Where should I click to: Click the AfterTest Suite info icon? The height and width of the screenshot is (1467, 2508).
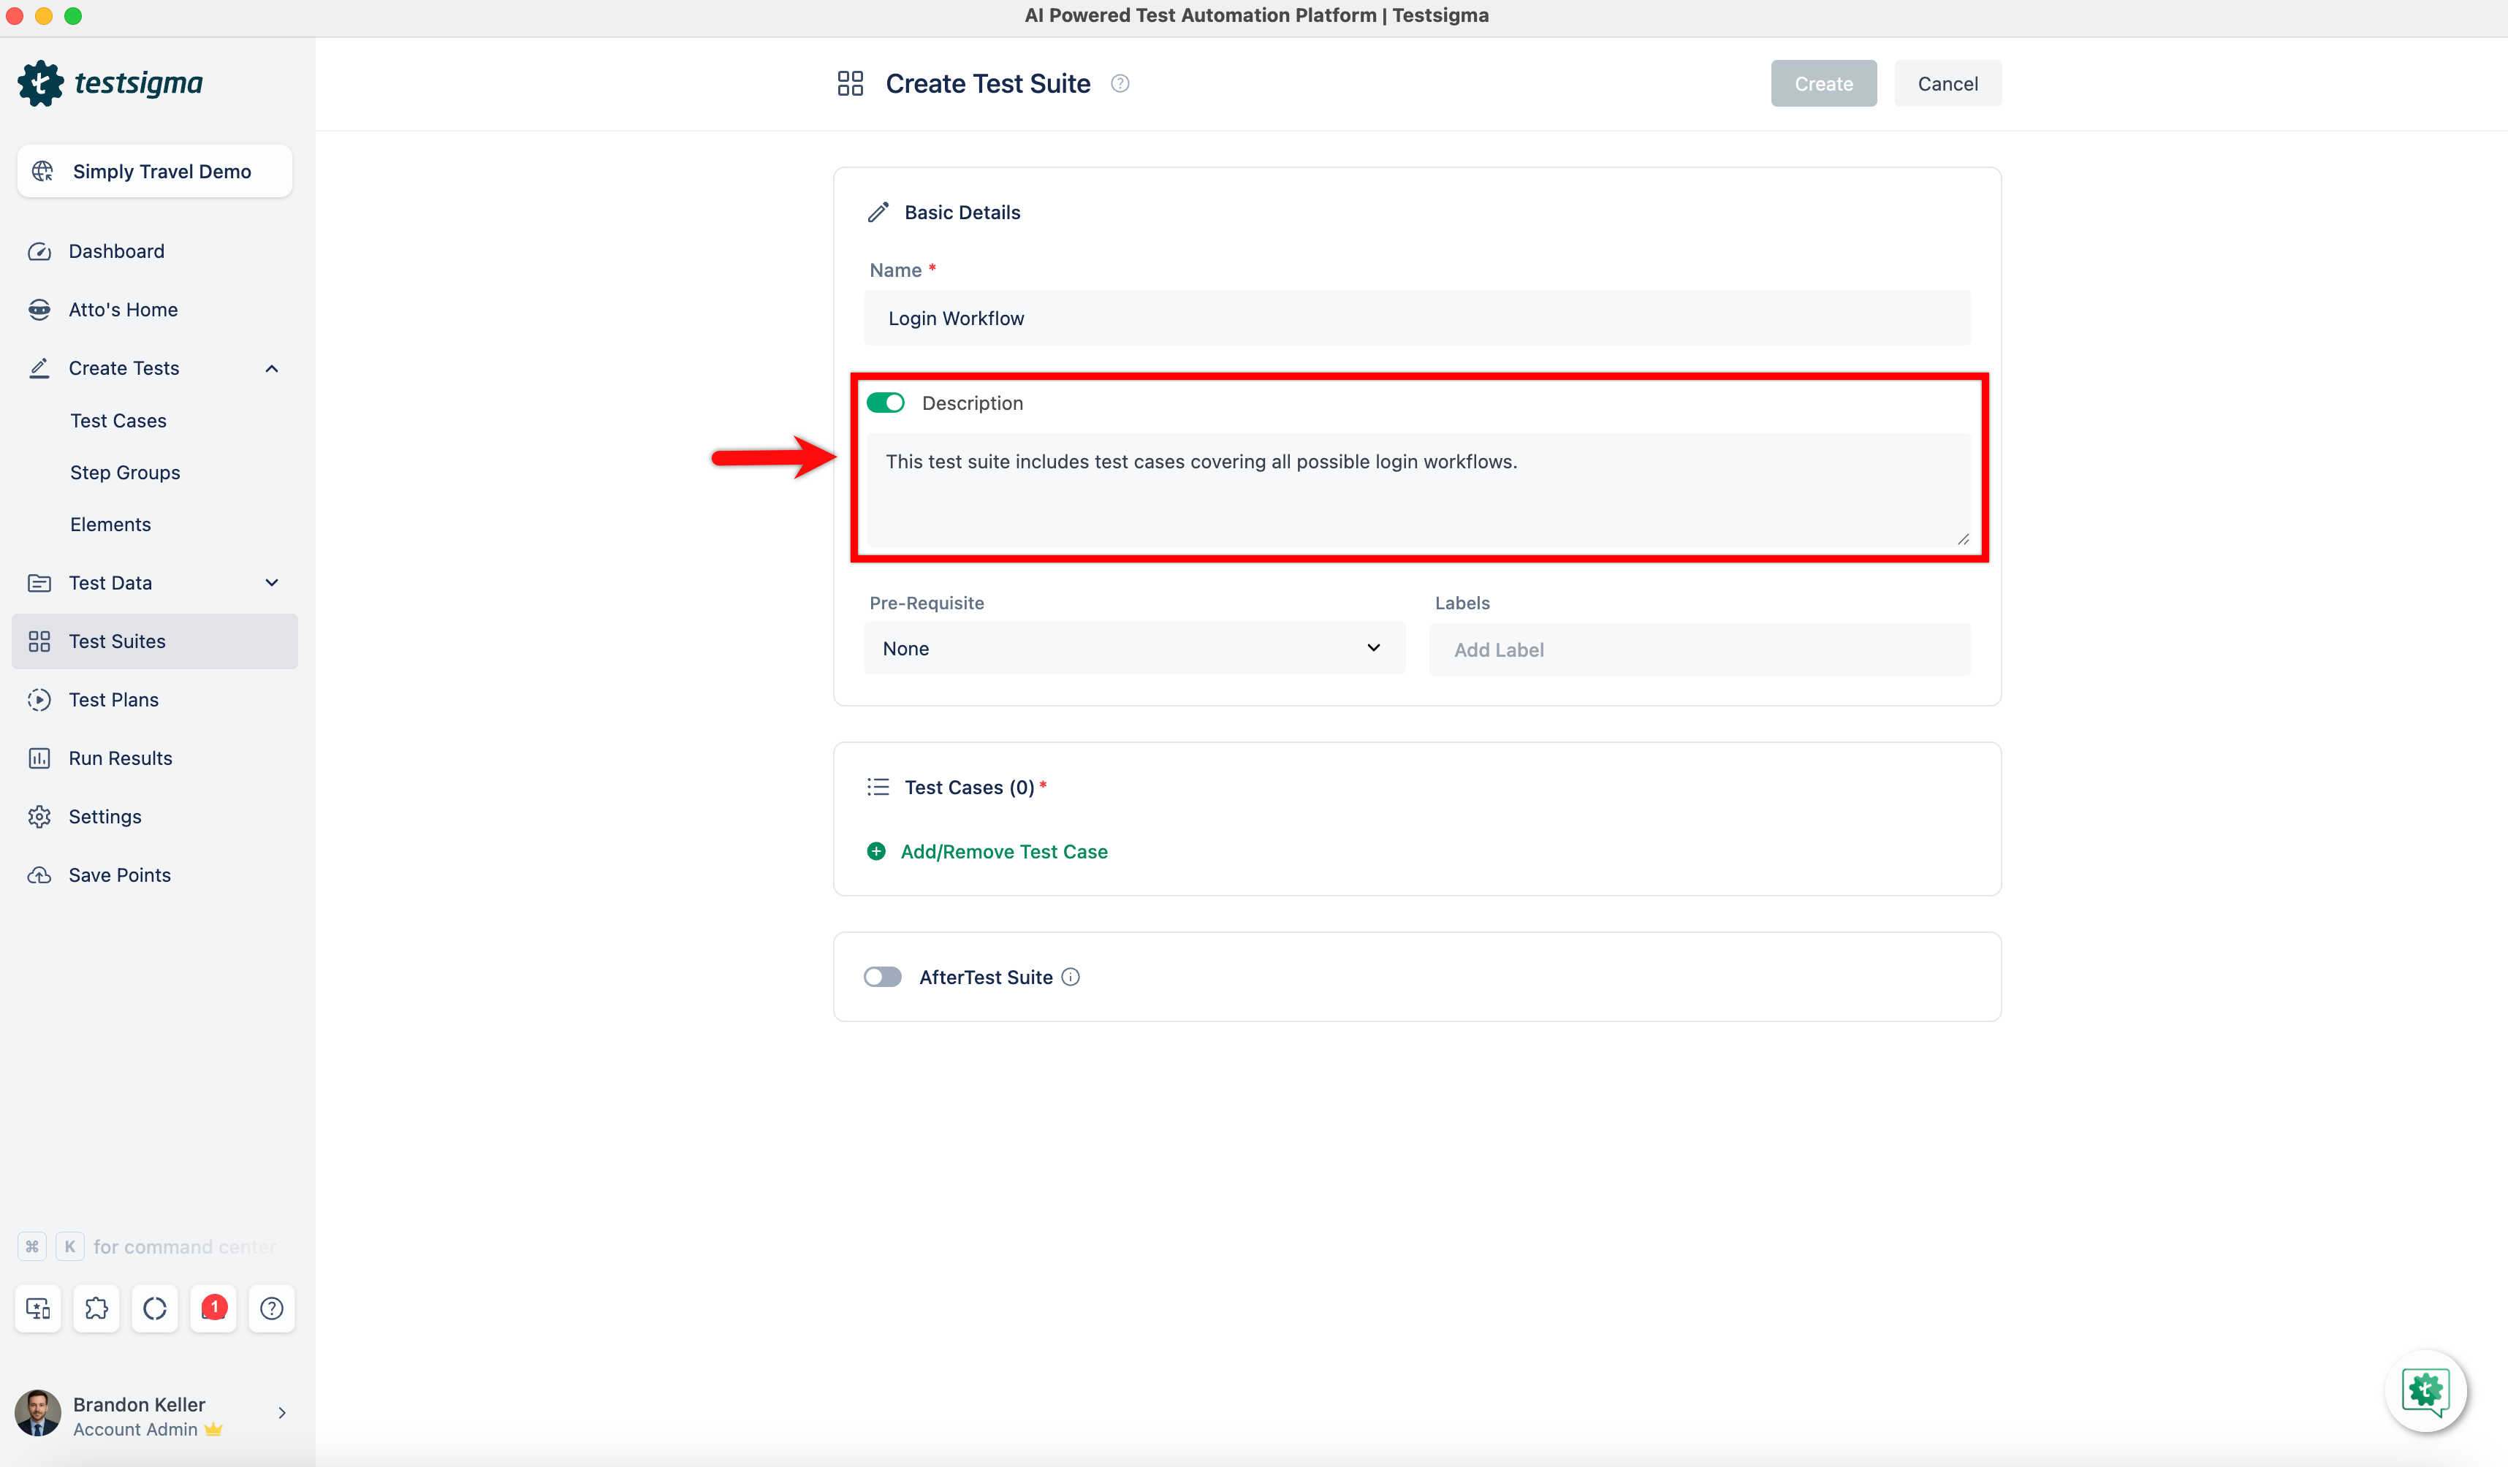[x=1071, y=978]
